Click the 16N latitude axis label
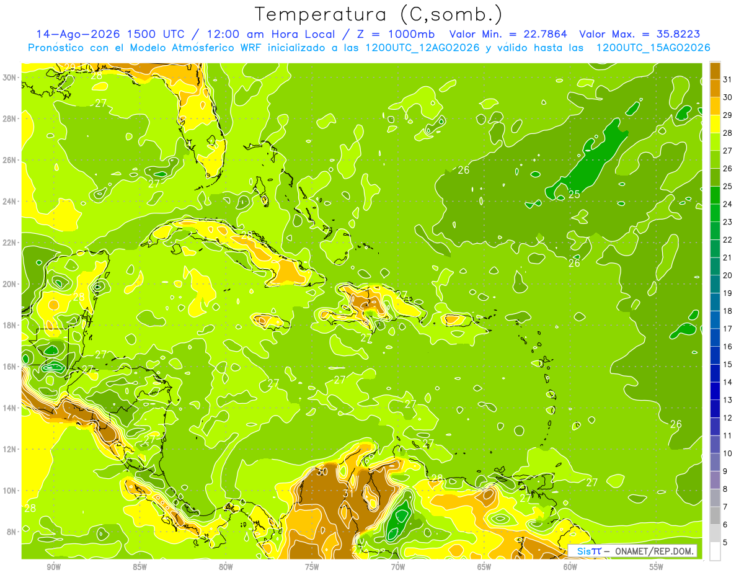The width and height of the screenshot is (744, 575). coord(10,366)
